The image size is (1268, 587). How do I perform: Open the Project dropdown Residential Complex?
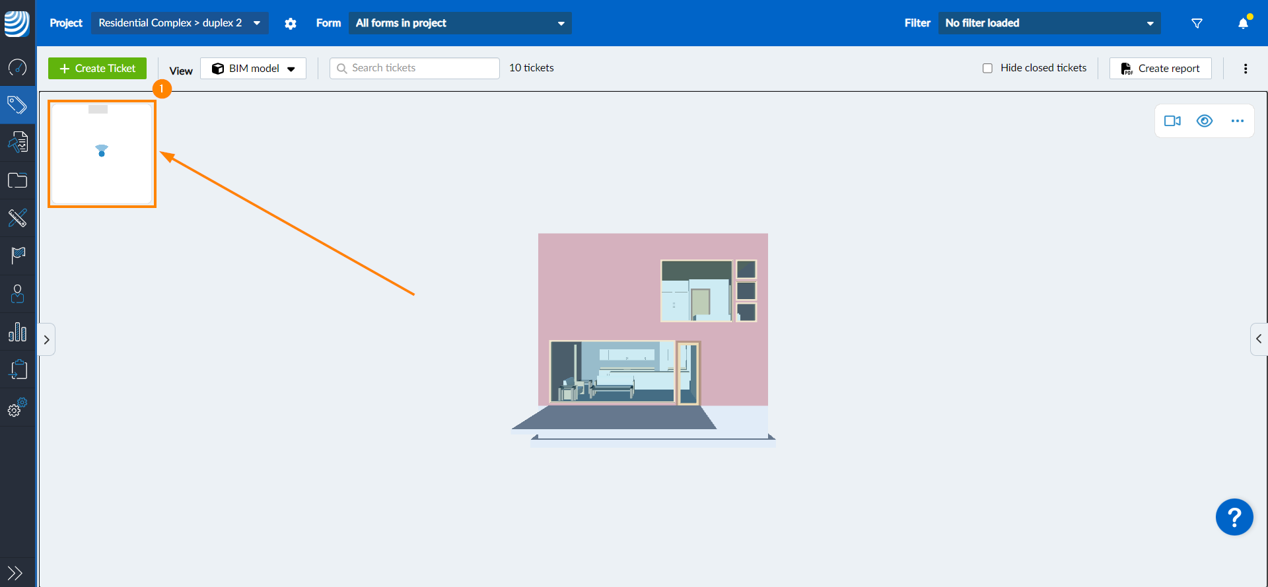(x=180, y=23)
